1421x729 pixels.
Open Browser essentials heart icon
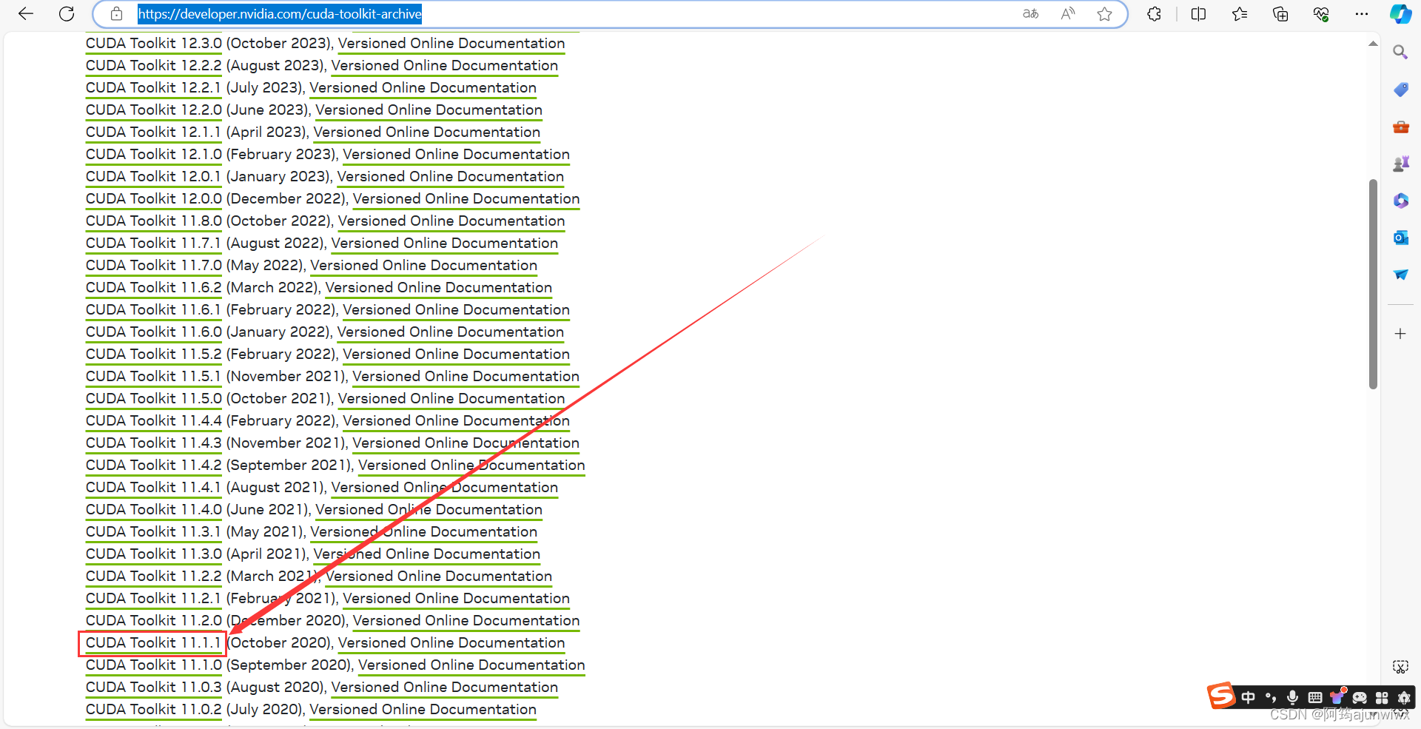click(1321, 14)
